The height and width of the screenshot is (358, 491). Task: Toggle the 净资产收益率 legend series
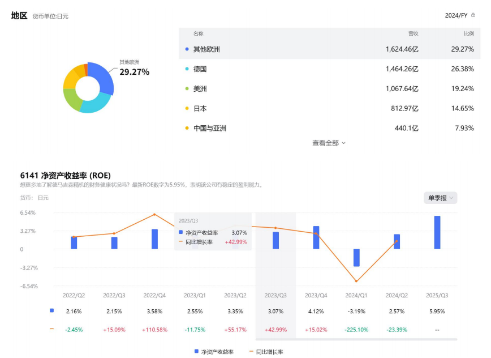214,352
